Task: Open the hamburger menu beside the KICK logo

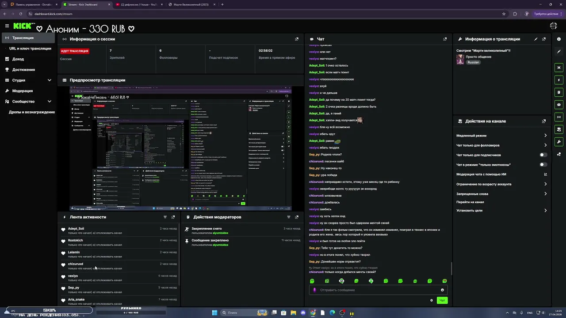Action: 7,26
